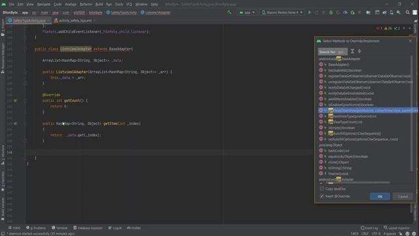Click Cancel in override methods dialog
419x236 pixels.
(403, 197)
